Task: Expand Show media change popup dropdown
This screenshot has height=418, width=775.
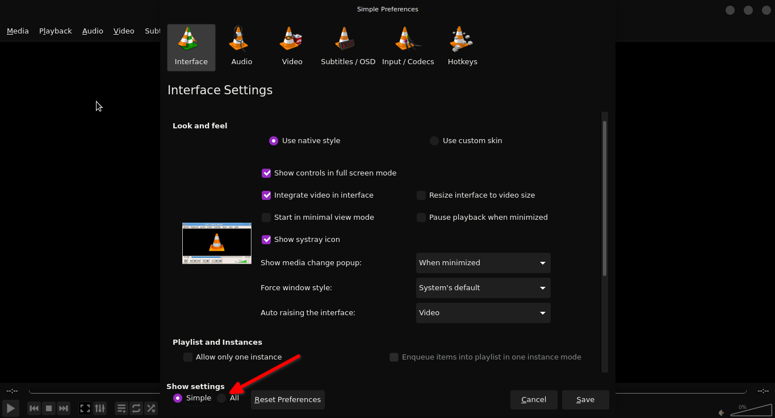Action: coord(483,263)
